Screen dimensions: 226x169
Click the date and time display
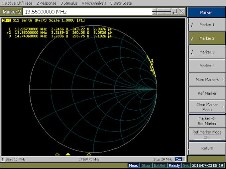pyautogui.click(x=207, y=166)
